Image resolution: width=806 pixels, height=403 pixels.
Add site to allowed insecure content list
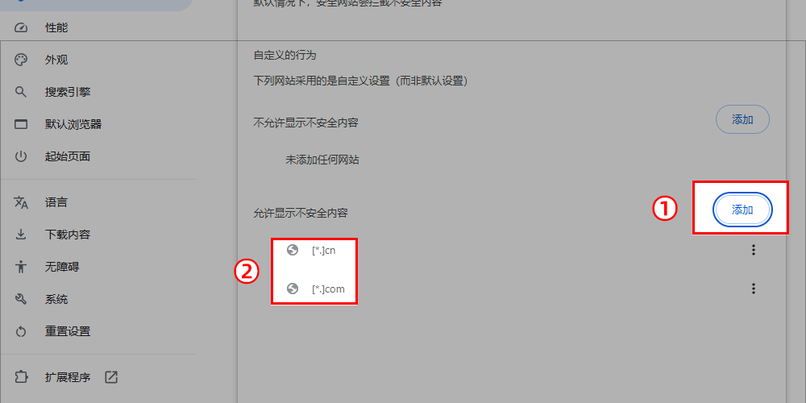pos(742,210)
